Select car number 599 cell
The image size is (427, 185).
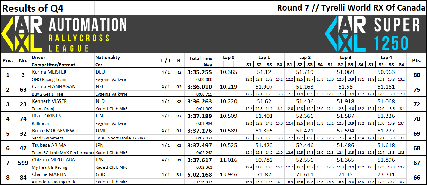coord(23,163)
